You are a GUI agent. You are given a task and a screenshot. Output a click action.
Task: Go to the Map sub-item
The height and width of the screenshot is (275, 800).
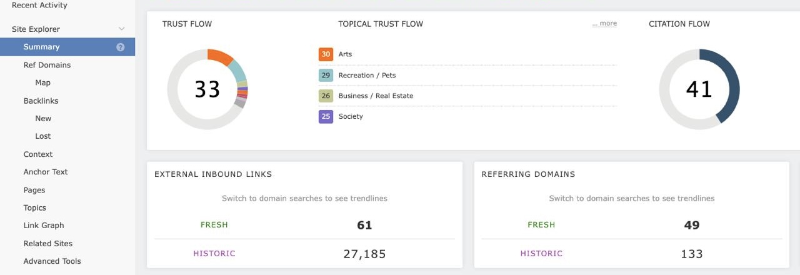[43, 82]
